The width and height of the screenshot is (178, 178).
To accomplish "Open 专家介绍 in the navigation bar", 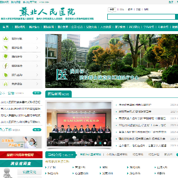I will pyautogui.click(x=163, y=27).
